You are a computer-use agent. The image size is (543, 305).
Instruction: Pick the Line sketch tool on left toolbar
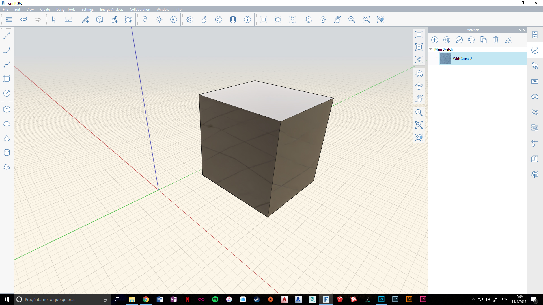tap(7, 35)
